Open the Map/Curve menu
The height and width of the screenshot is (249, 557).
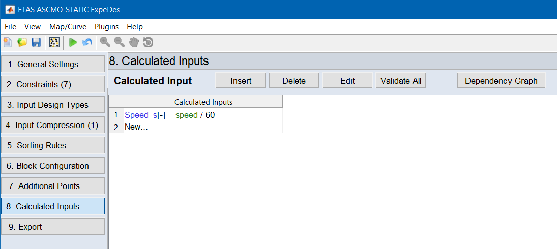pyautogui.click(x=68, y=27)
